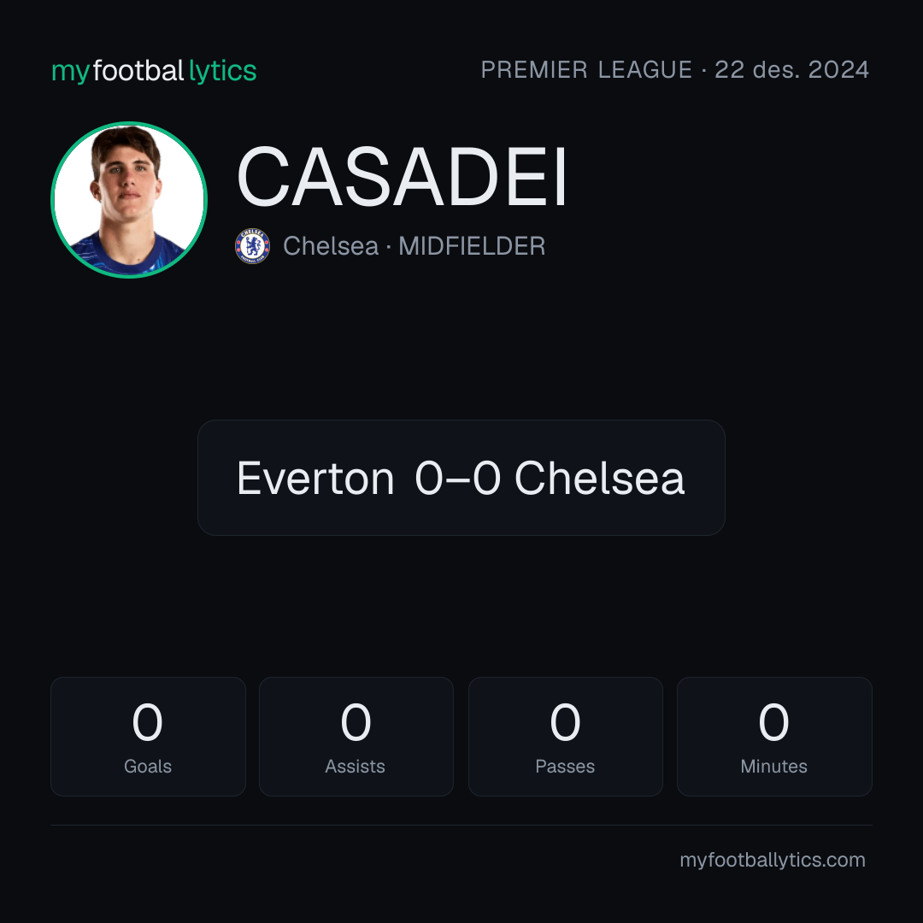
Task: Click the Chelsea team name under Casadei
Action: pyautogui.click(x=331, y=246)
